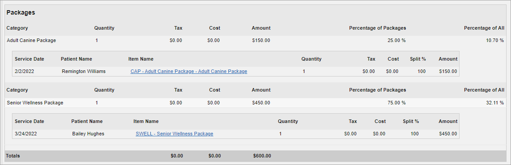Select the Senior Wellness Package category cell
Image resolution: width=511 pixels, height=165 pixels.
pyautogui.click(x=35, y=103)
